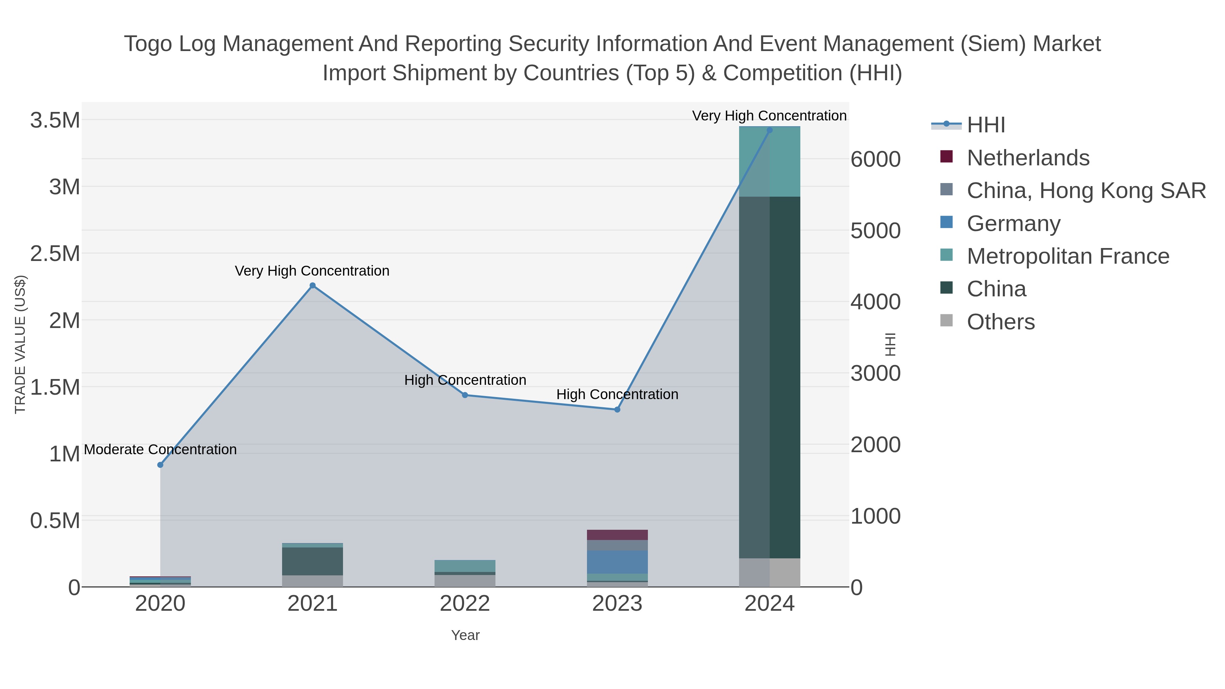1225x689 pixels.
Task: Click the HHI data point for 2024
Action: [x=770, y=130]
